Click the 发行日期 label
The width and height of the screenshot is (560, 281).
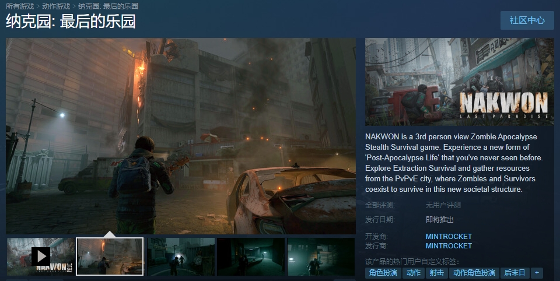click(380, 220)
